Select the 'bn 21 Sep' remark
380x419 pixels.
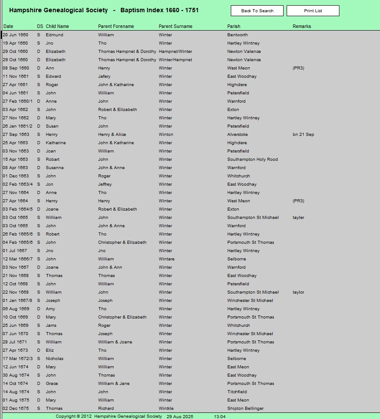(303, 135)
